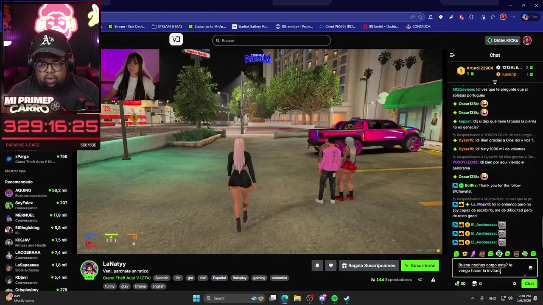Click the user profile avatar on Kick
Viewport: 543px width, 305px height.
tap(527, 40)
